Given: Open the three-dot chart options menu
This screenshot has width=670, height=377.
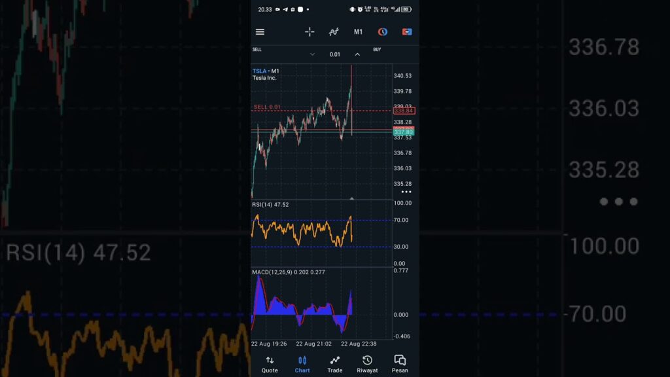Looking at the screenshot, I should [406, 192].
